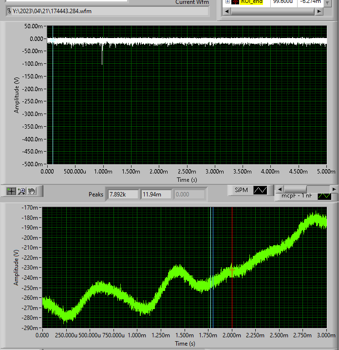Click plot legend scrollbar right arrow
Screen dimensions: 339x350
(334, 189)
